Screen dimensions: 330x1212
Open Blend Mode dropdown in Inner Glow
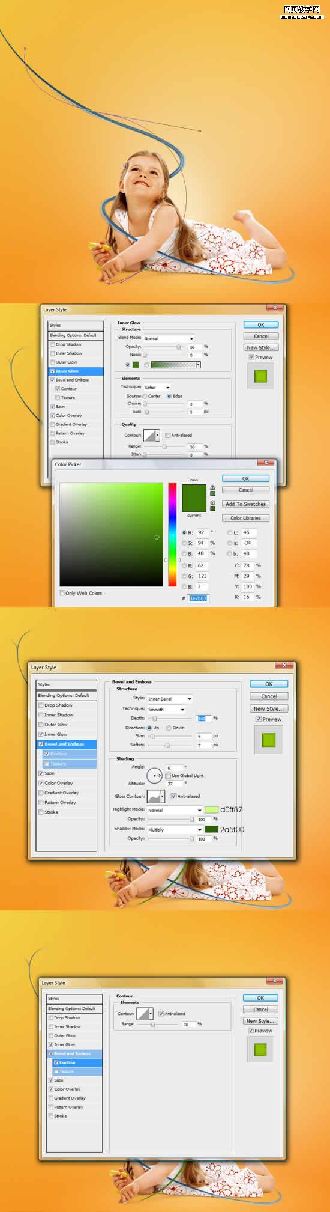click(x=169, y=338)
